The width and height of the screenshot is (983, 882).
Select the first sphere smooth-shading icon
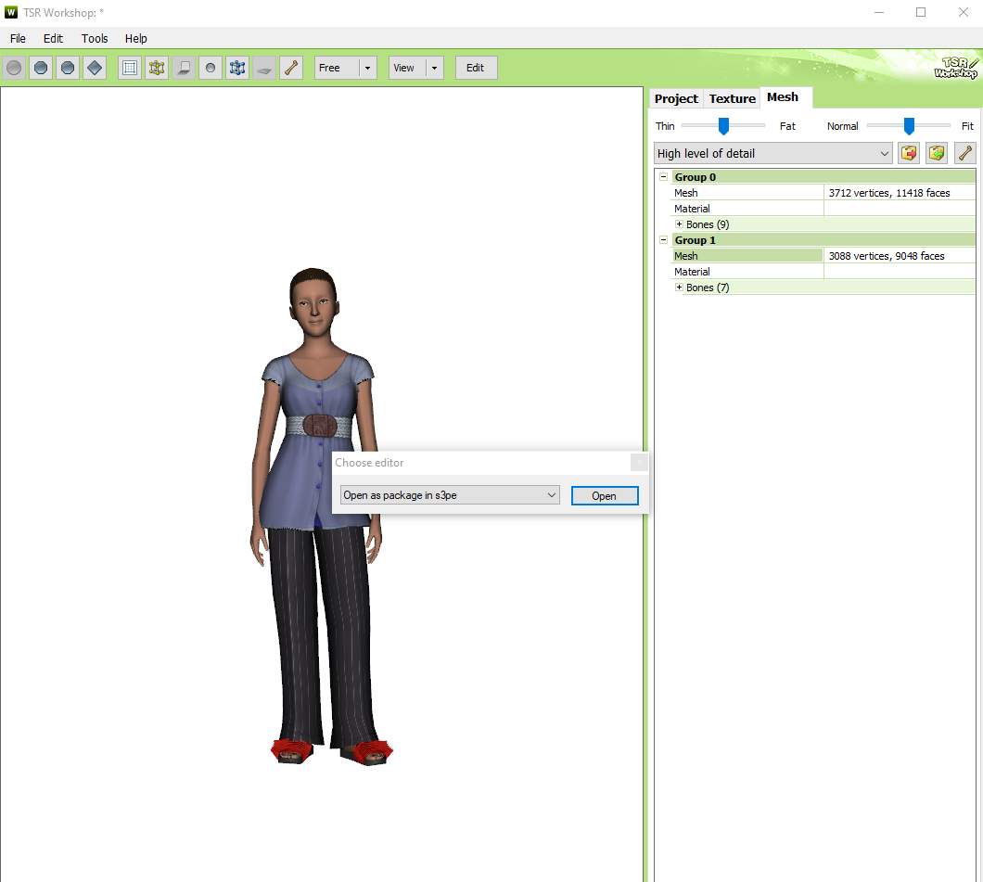pos(14,67)
